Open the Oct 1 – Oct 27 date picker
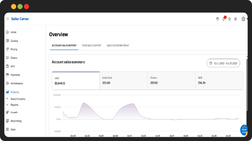The height and width of the screenshot is (141, 252). pyautogui.click(x=223, y=63)
